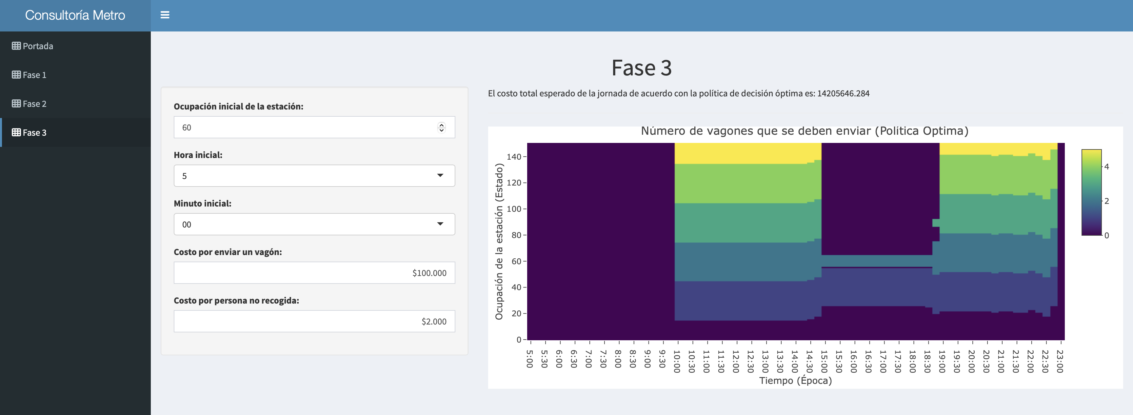The image size is (1133, 415).
Task: Expand the Minuto inicial dropdown arrow
Action: click(440, 224)
